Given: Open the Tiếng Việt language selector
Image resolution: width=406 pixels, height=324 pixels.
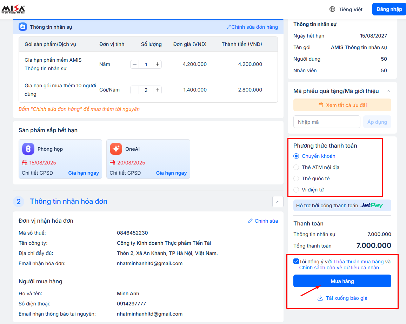Looking at the screenshot, I should coord(350,9).
